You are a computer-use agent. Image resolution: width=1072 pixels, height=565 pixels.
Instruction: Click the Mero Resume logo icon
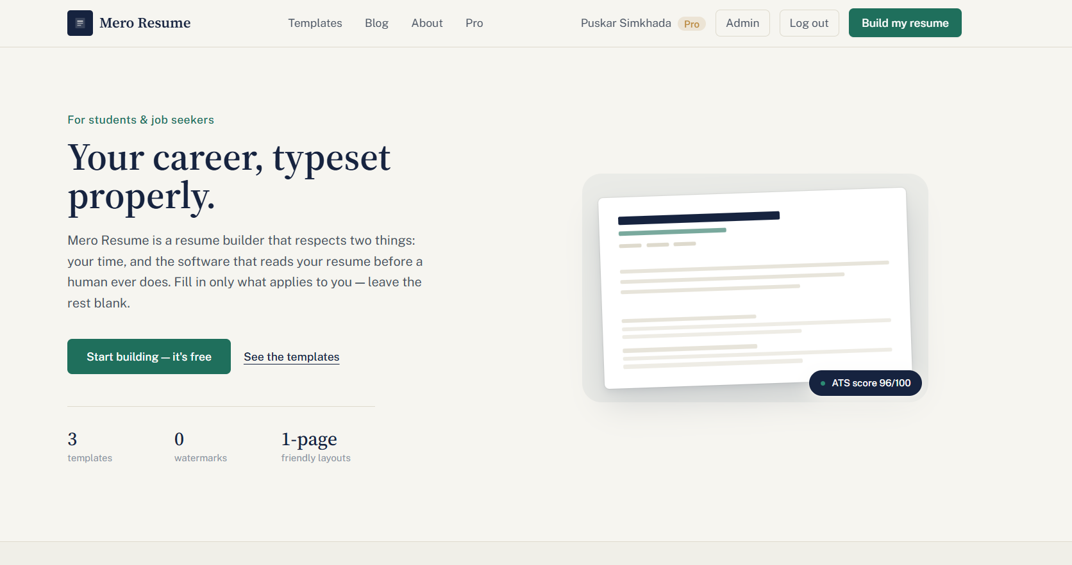tap(80, 23)
